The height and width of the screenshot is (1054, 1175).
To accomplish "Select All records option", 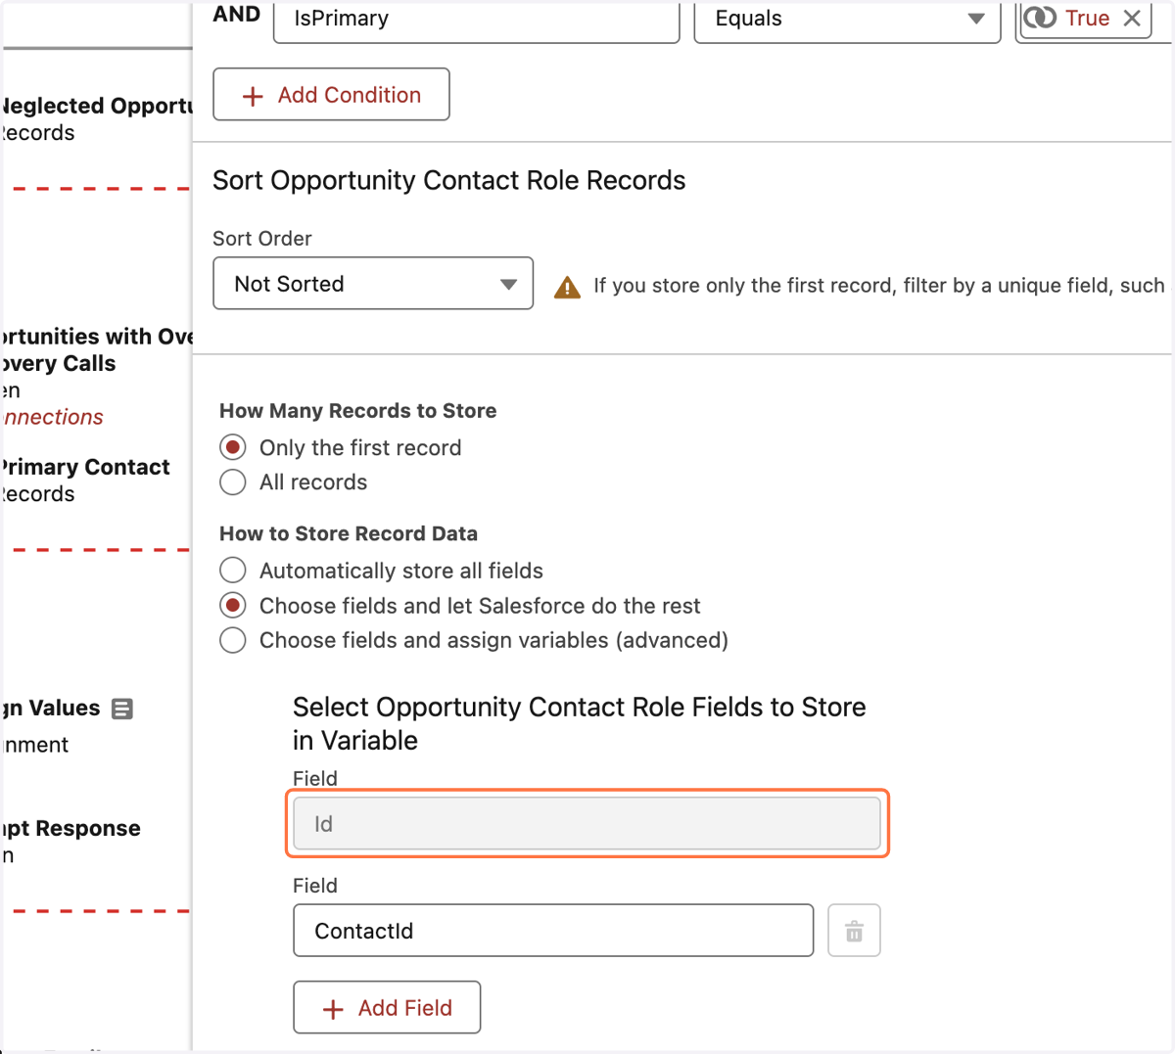I will (x=233, y=482).
